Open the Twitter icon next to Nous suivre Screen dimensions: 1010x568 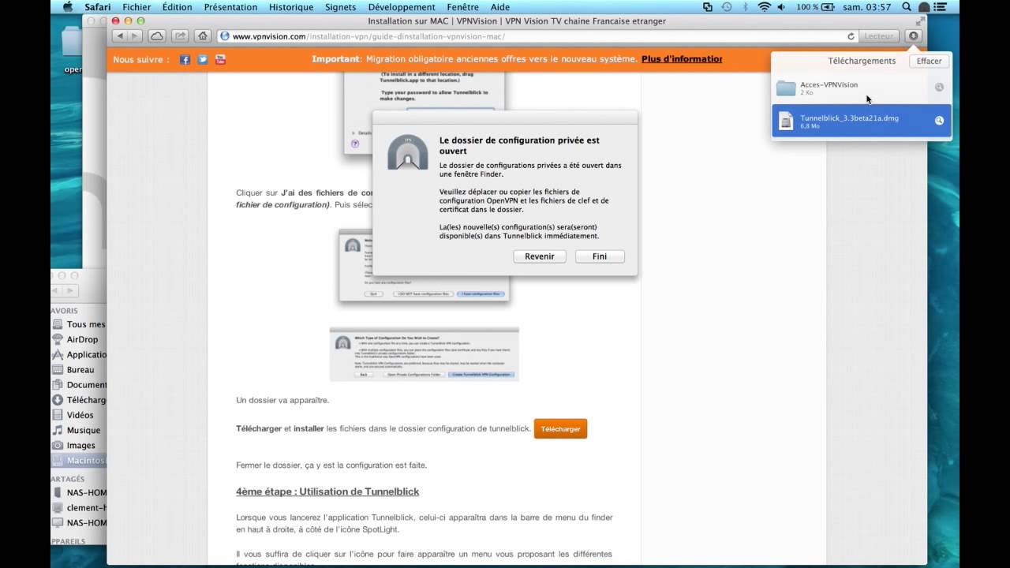pos(203,59)
